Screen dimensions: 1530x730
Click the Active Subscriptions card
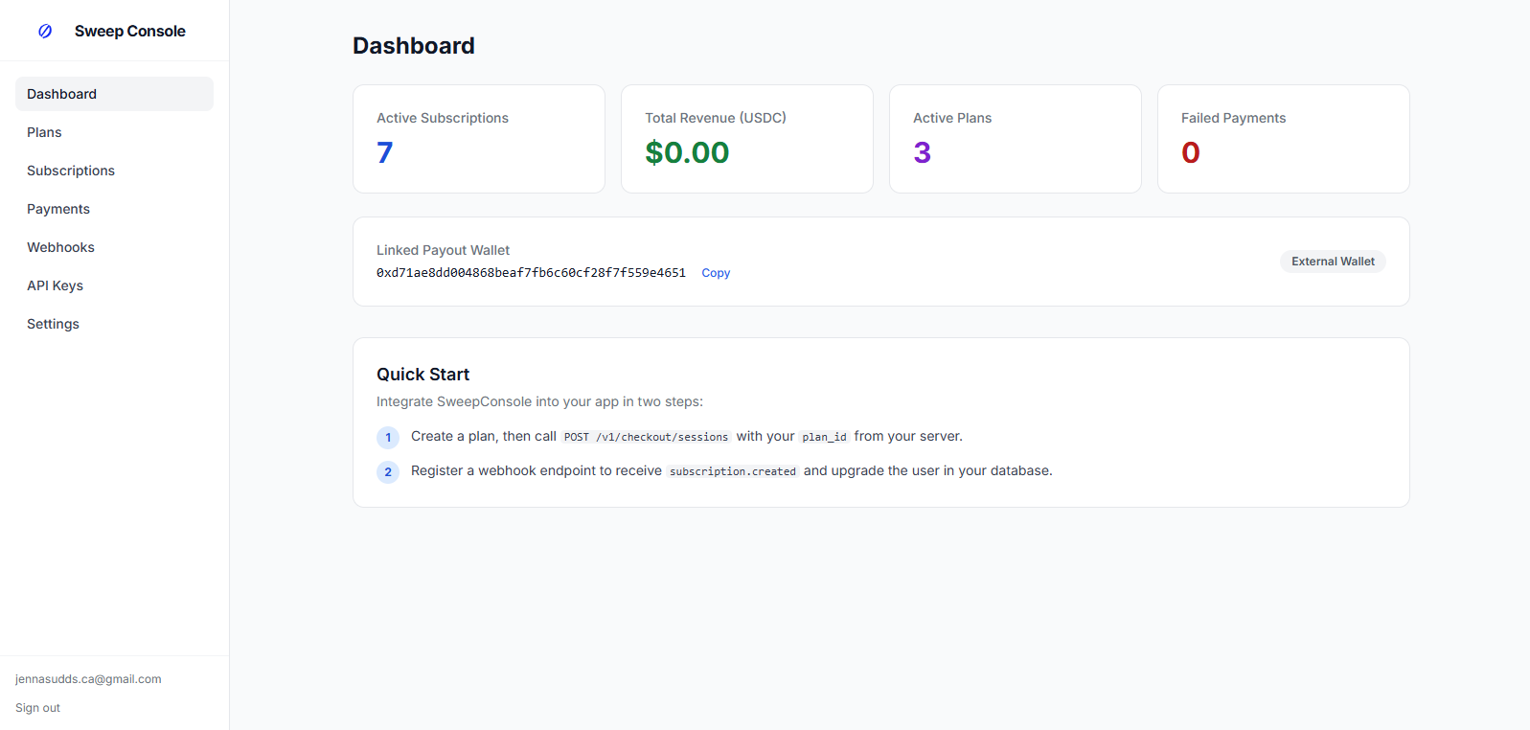pyautogui.click(x=479, y=139)
